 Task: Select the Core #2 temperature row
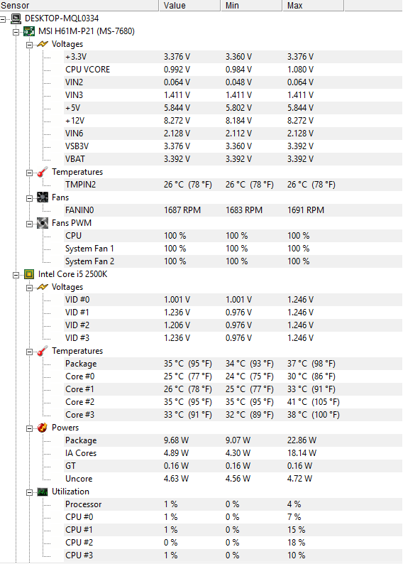pos(233,402)
